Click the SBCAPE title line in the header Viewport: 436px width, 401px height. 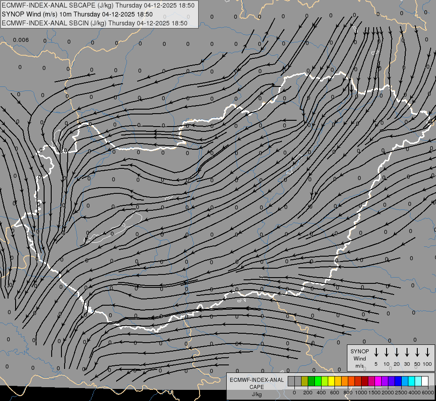98,5
